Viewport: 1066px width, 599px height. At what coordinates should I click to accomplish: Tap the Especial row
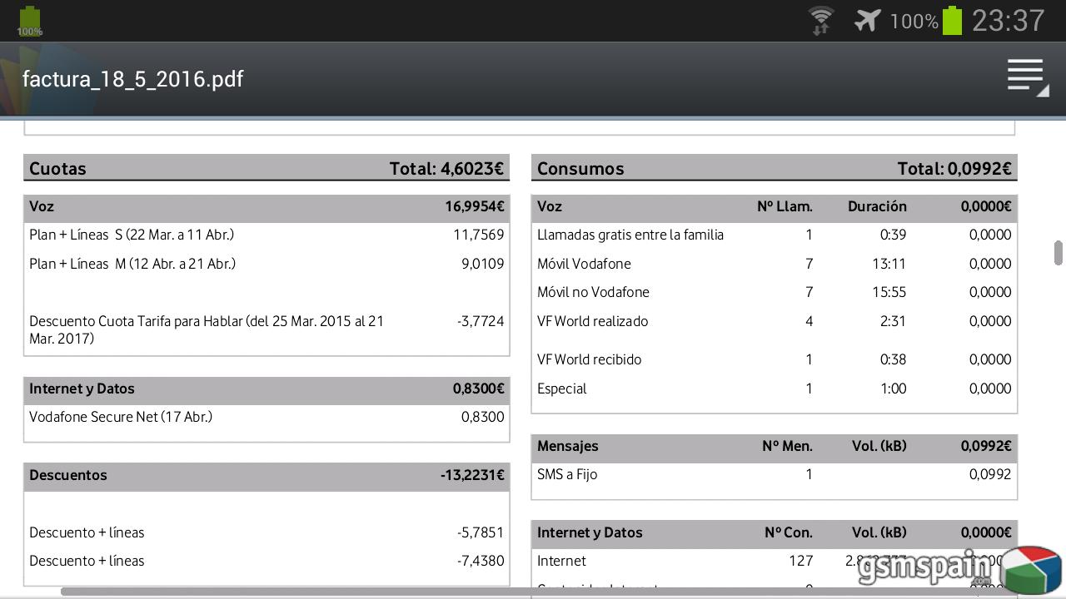click(x=775, y=389)
